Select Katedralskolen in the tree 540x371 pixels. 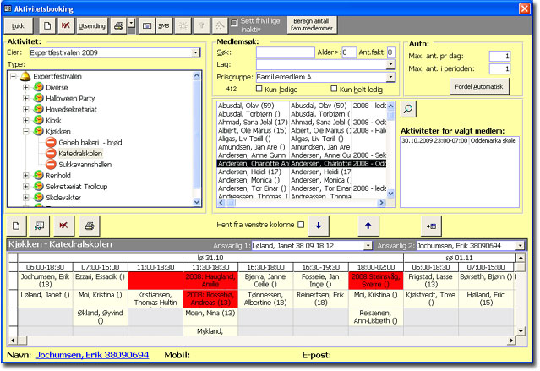[80, 154]
